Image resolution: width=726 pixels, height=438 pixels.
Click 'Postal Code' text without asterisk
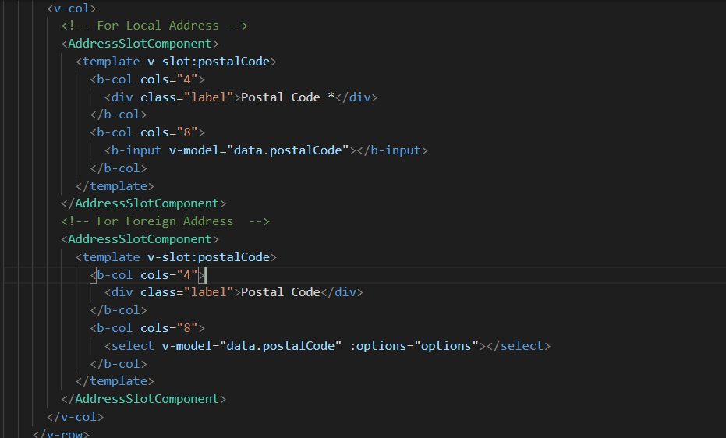[281, 291]
